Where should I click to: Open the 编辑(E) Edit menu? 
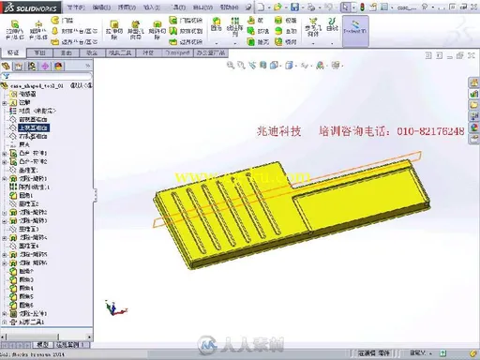click(101, 7)
